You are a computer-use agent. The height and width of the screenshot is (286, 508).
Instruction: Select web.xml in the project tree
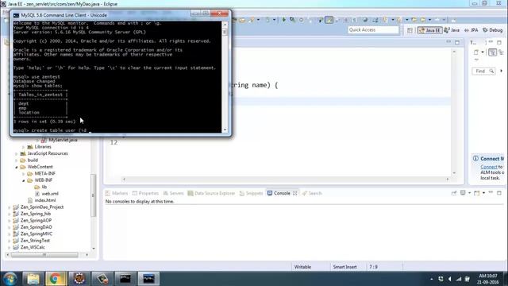tap(47, 194)
